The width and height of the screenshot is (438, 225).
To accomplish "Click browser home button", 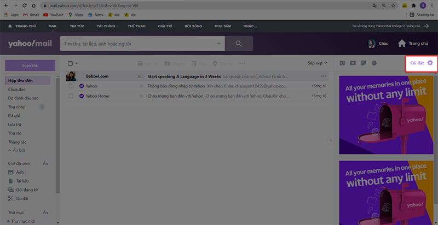I will point(33,5).
